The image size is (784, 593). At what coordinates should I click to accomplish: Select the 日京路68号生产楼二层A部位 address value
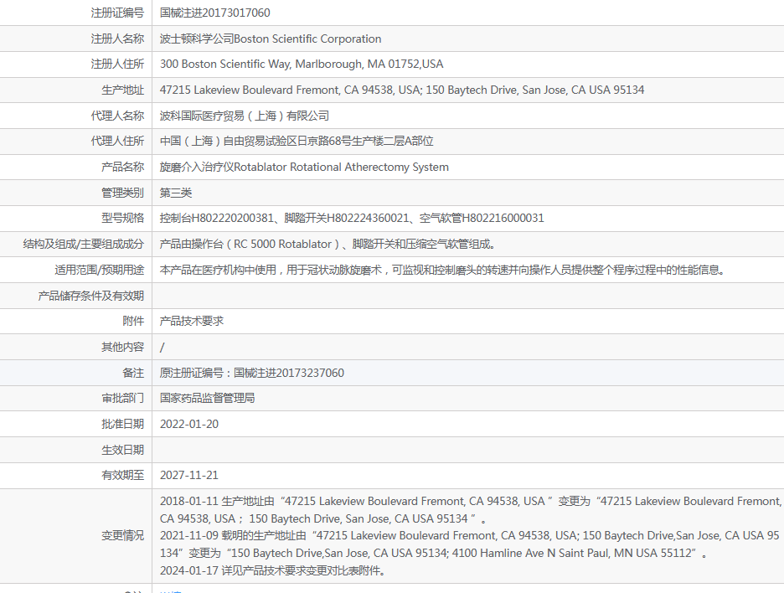tap(297, 141)
